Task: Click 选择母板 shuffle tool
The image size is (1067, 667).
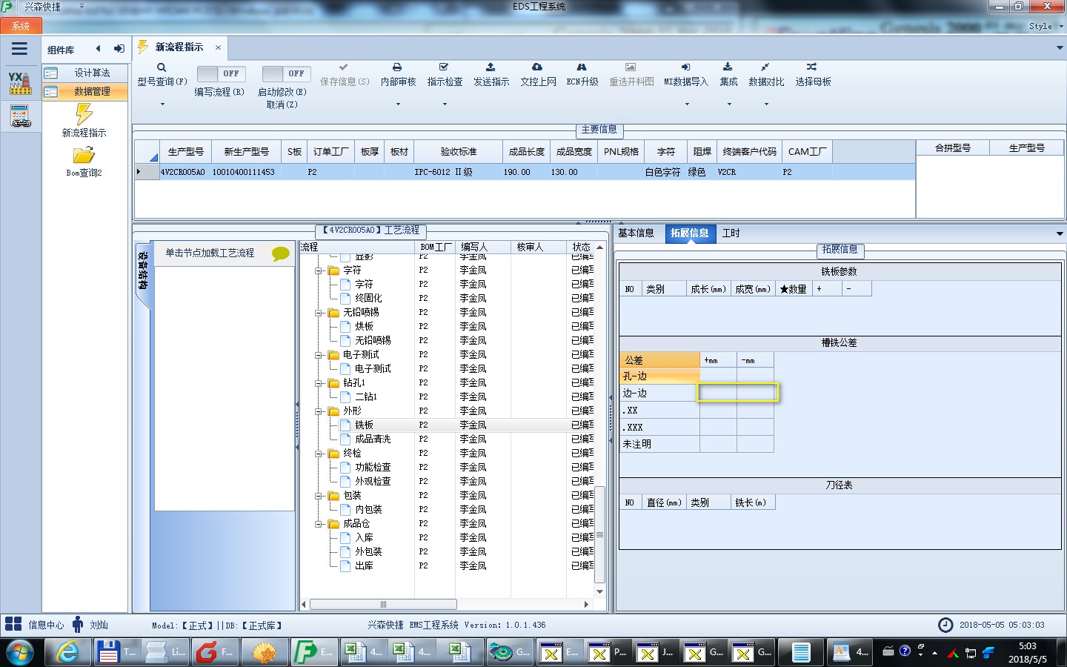Action: 813,75
